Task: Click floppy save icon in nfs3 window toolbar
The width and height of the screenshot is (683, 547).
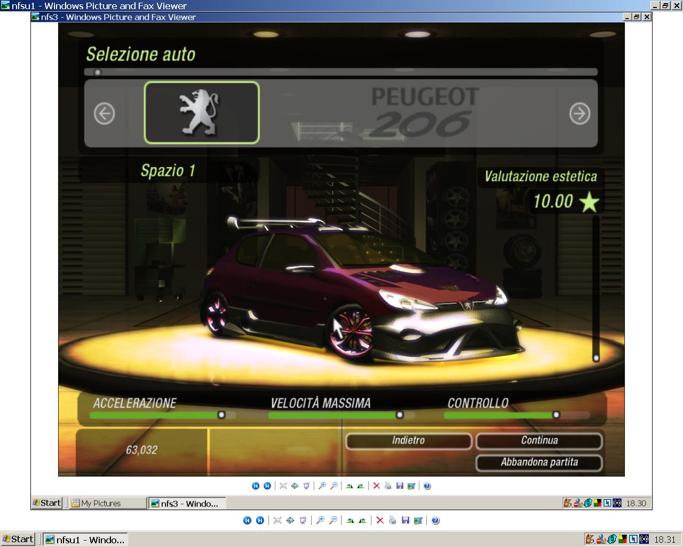Action: (x=400, y=486)
